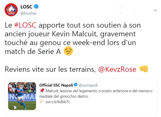This screenshot has width=161, height=117.
Task: Click the verified badge beside LOSC
Action: [36, 7]
